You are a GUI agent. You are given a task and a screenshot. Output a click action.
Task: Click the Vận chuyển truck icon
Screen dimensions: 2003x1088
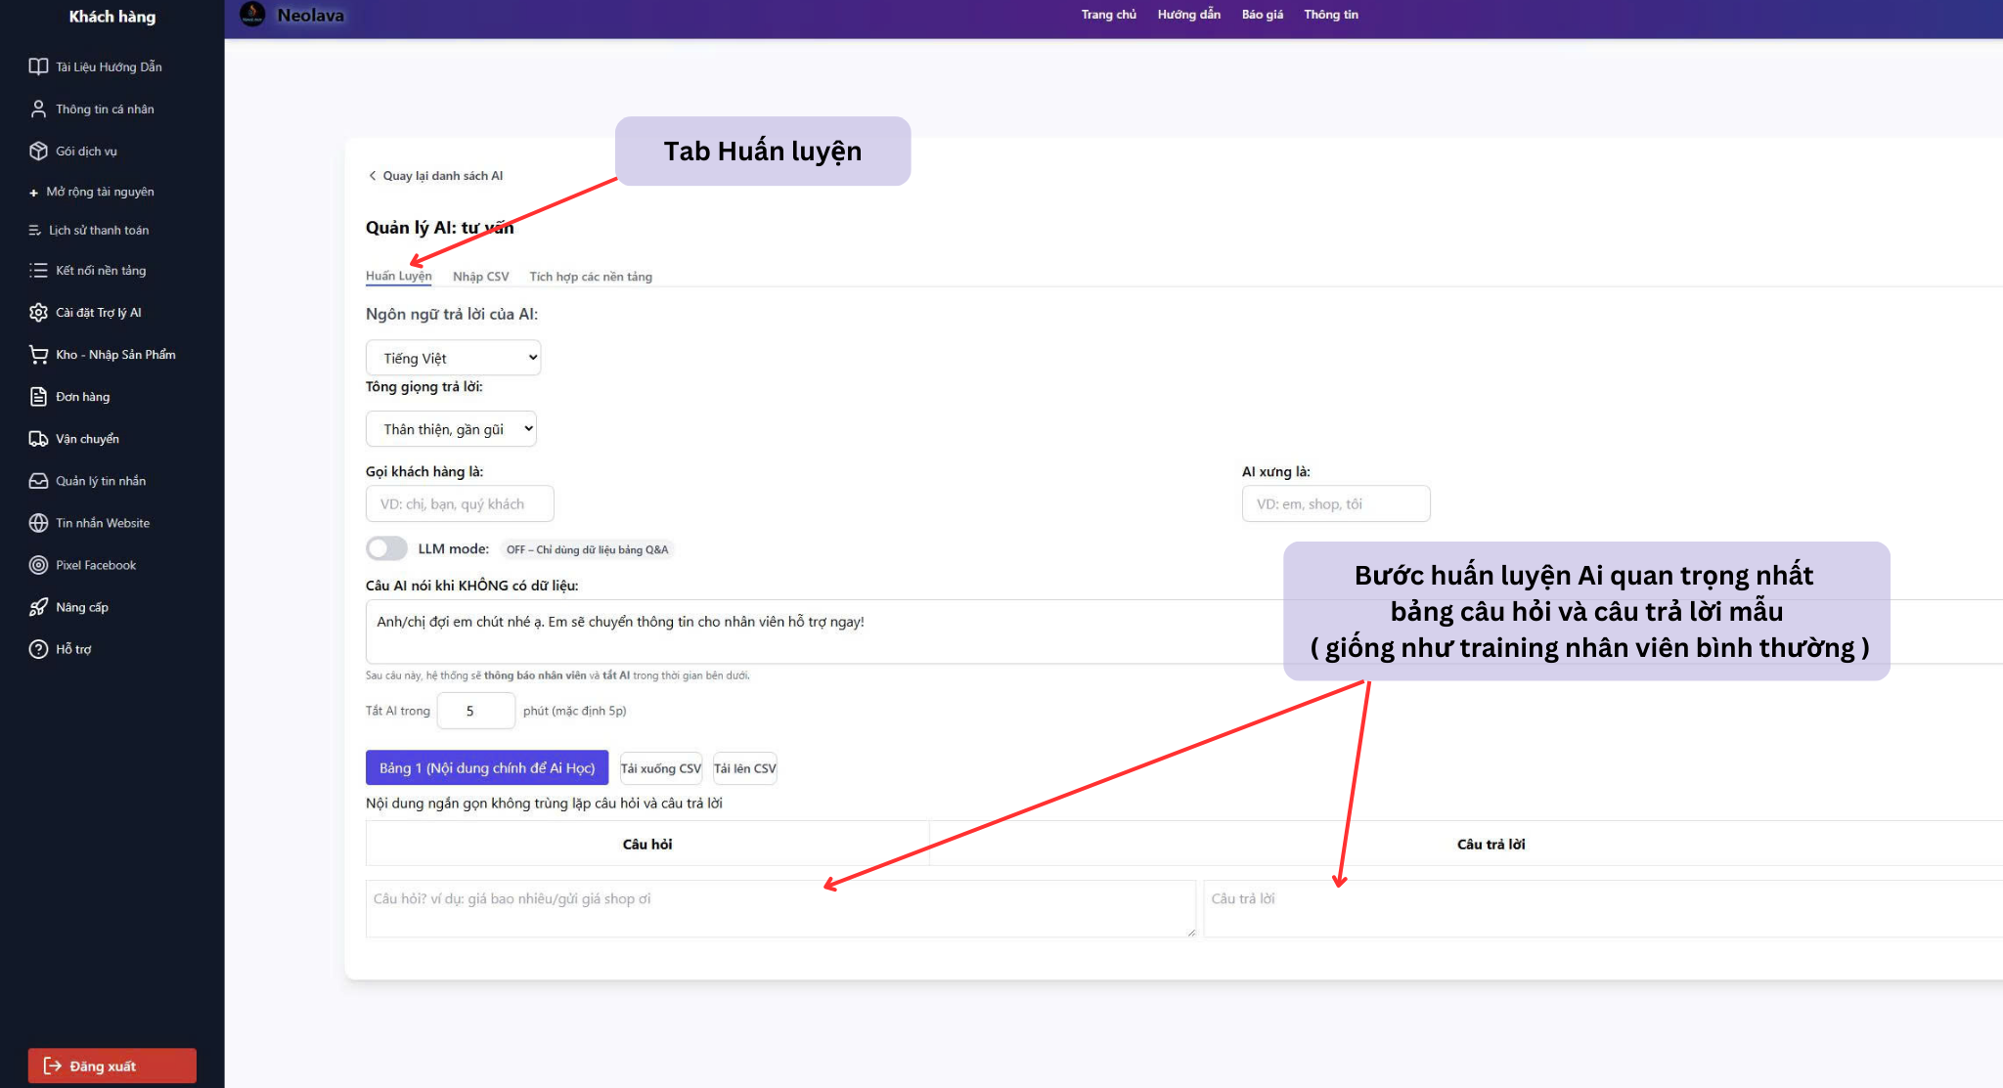click(x=38, y=438)
